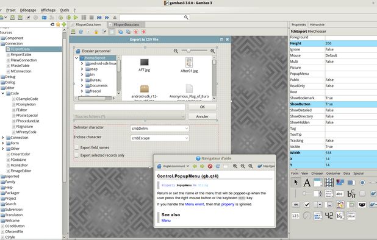The image size is (377, 240).
Task: Open the cmbDelim combo box
Action: coord(160,129)
